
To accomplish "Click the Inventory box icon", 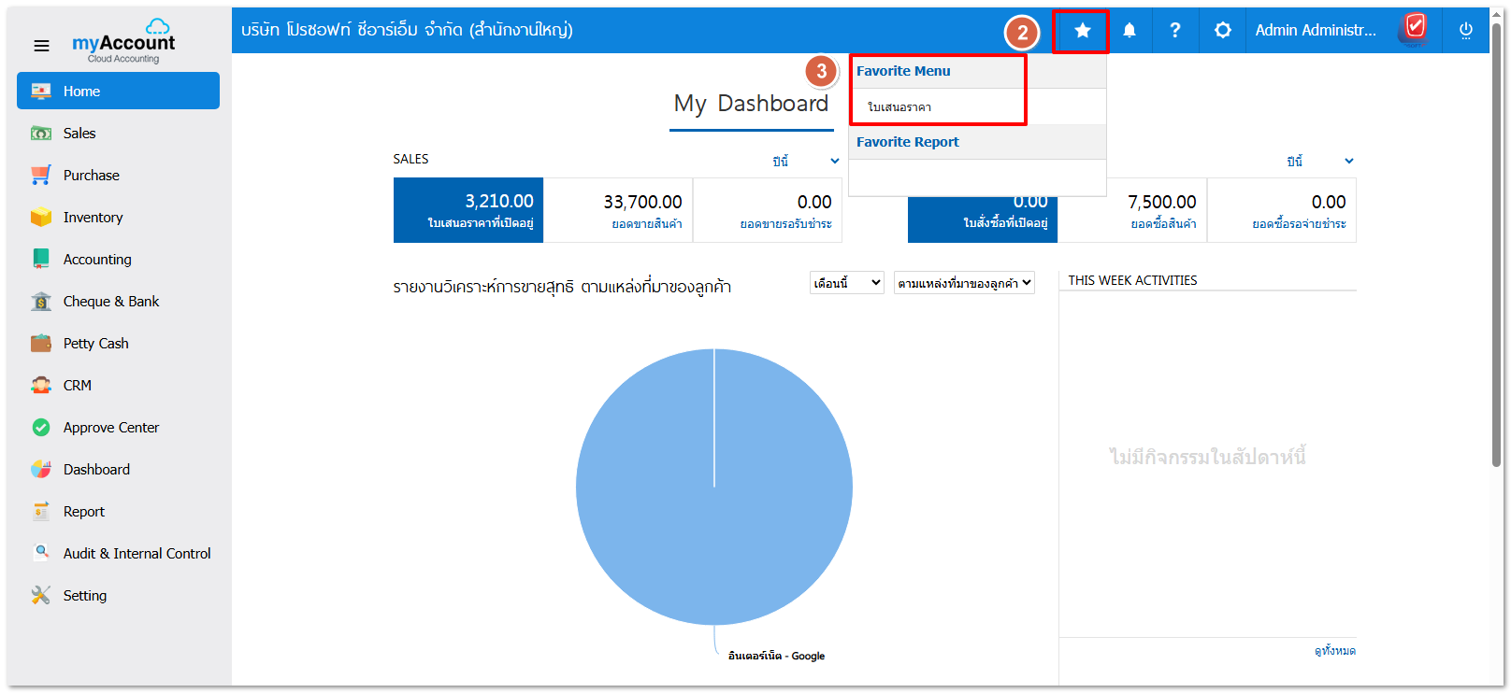I will click(x=41, y=218).
